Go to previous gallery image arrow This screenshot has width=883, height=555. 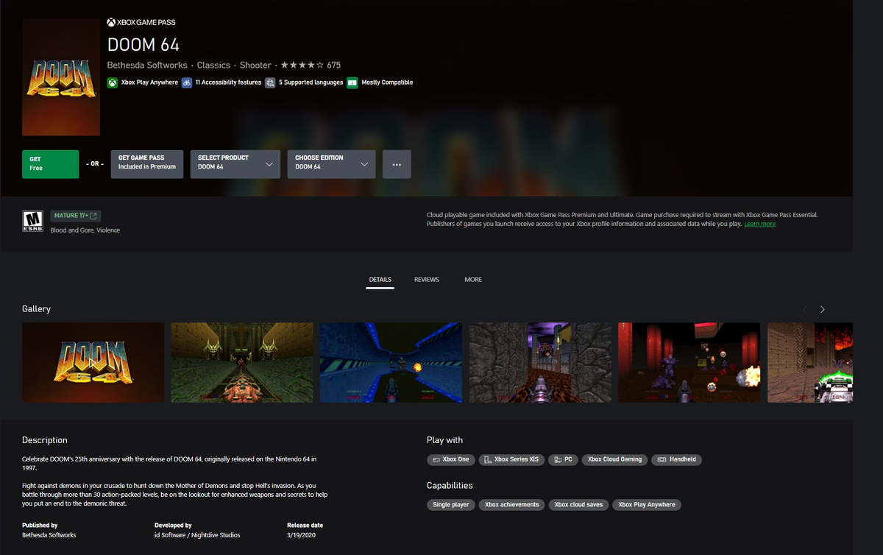pyautogui.click(x=804, y=309)
